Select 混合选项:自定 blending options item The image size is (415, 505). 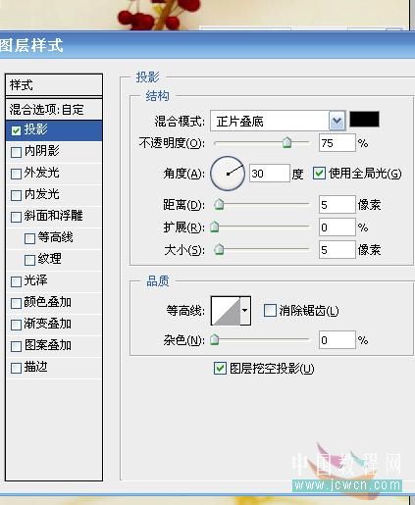tap(54, 110)
